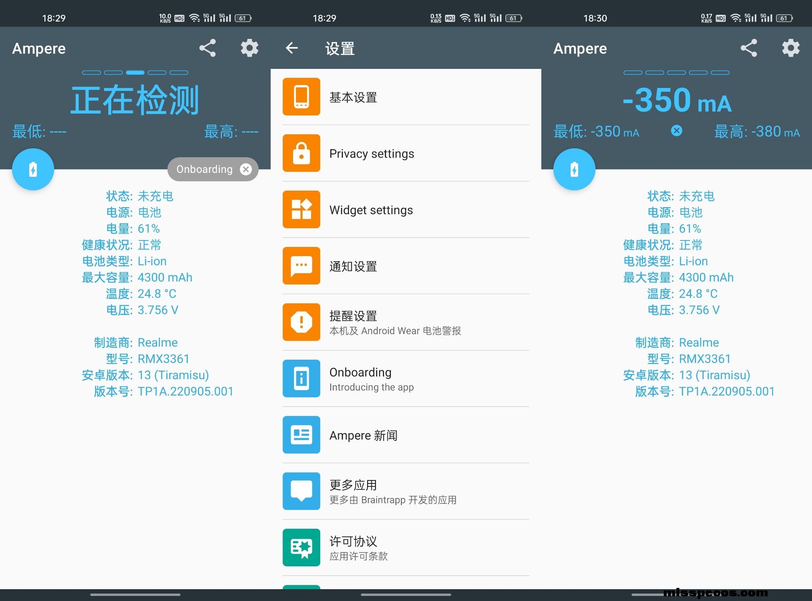
Task: Tap 型号: RMX3361 on left screen
Action: point(148,359)
